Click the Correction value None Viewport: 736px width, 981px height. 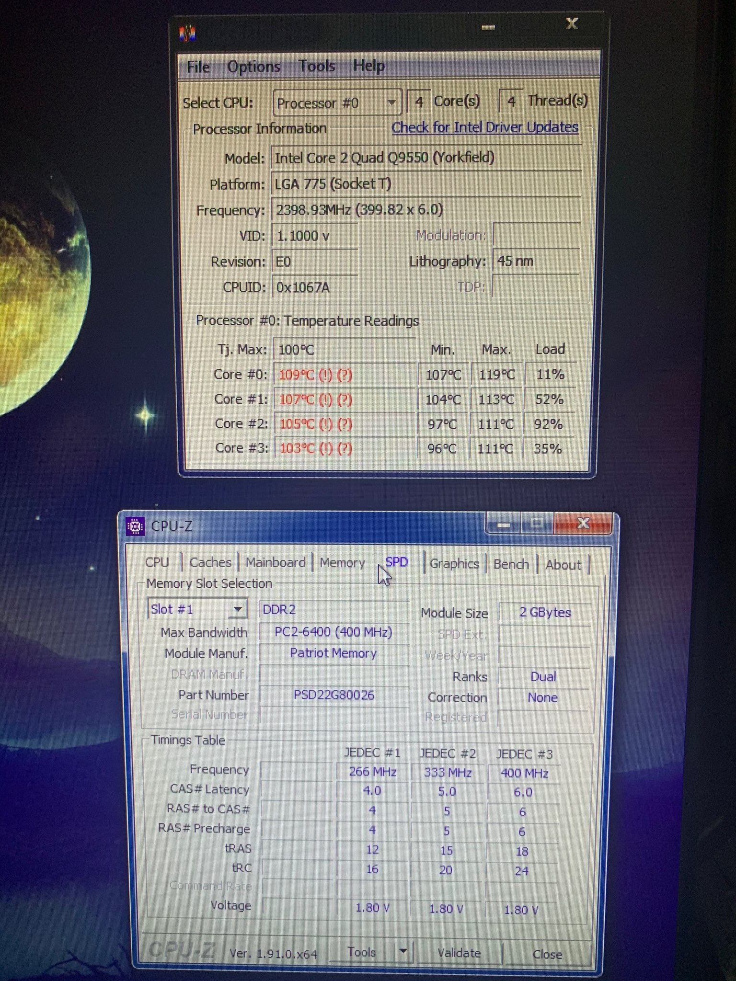542,697
